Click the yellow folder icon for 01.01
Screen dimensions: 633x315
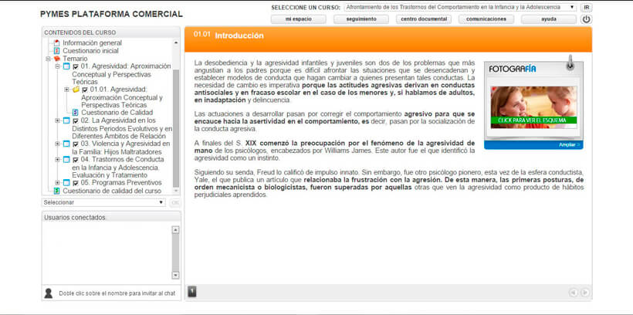coord(76,90)
